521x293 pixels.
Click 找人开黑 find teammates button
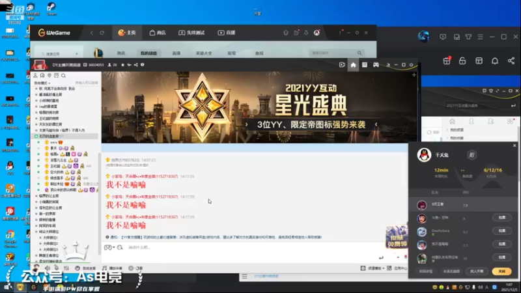coord(477,272)
